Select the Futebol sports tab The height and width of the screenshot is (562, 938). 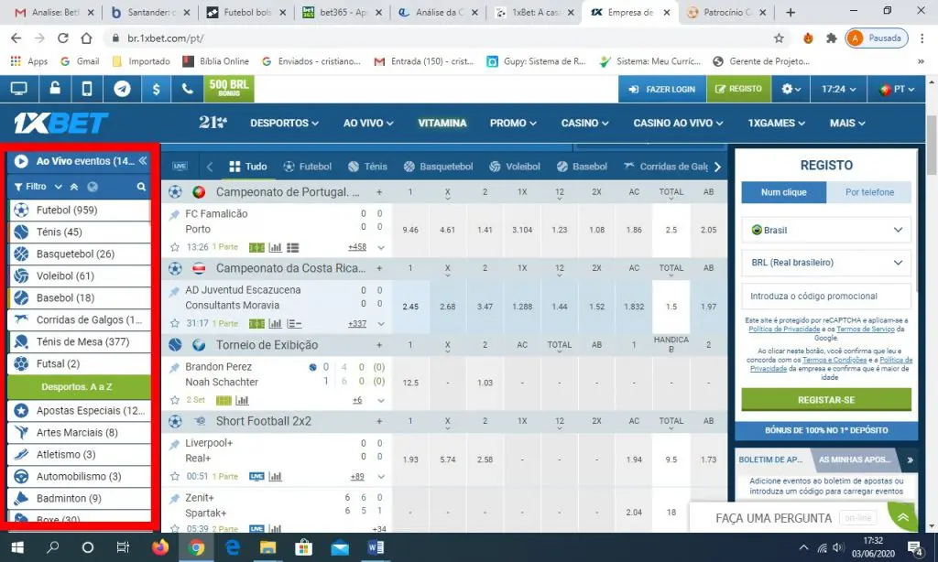308,167
